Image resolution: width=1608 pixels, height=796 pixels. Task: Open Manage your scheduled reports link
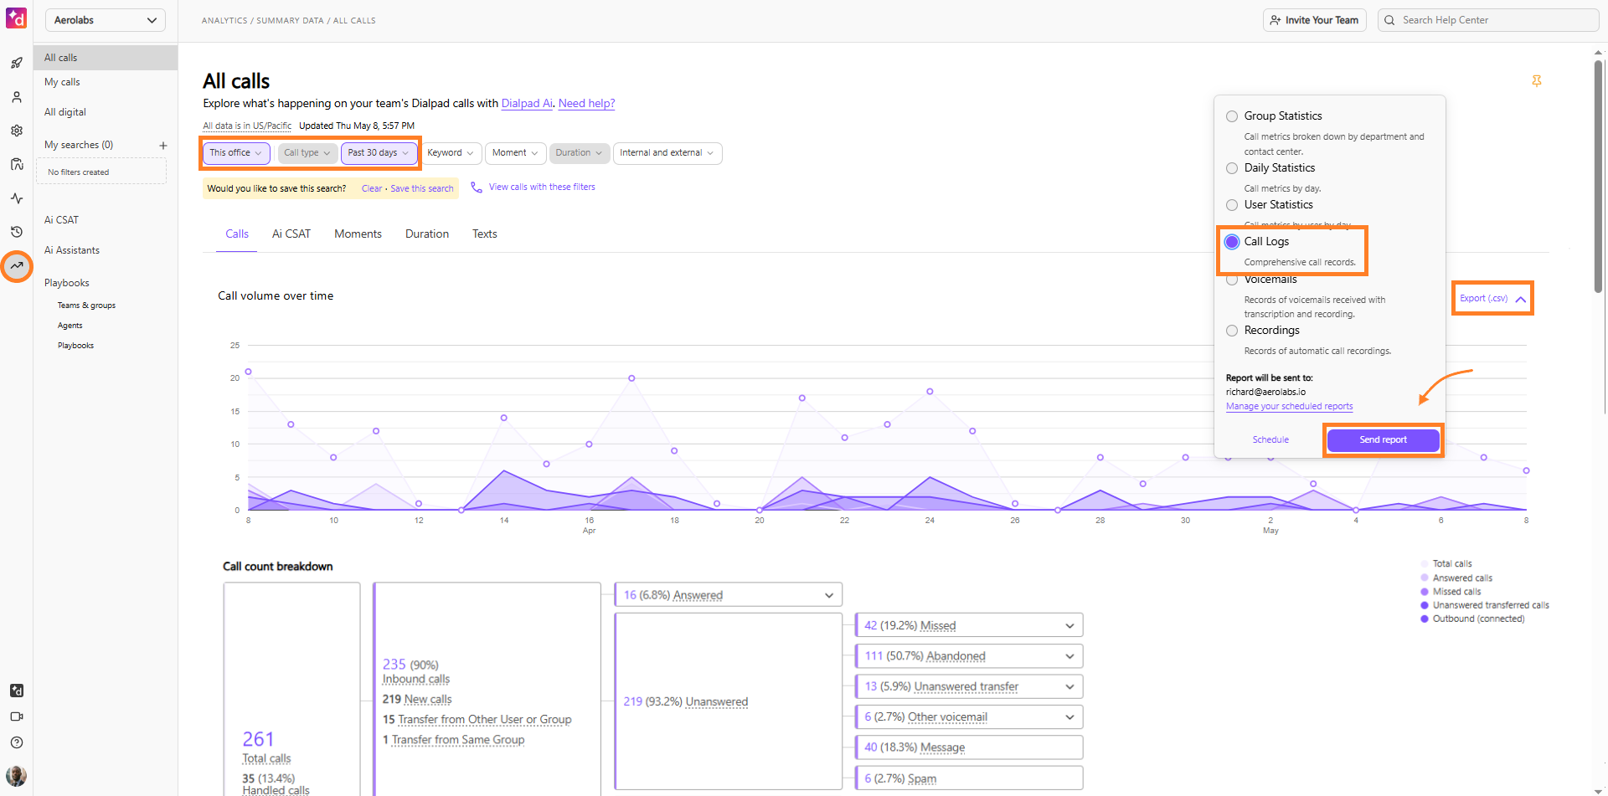(1290, 407)
